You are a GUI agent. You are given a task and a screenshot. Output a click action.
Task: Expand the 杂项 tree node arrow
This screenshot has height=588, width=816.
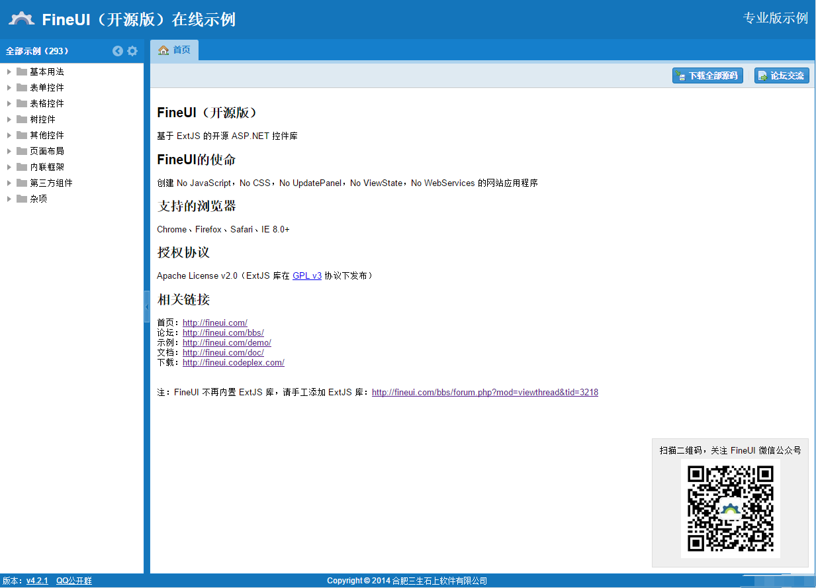coord(9,199)
